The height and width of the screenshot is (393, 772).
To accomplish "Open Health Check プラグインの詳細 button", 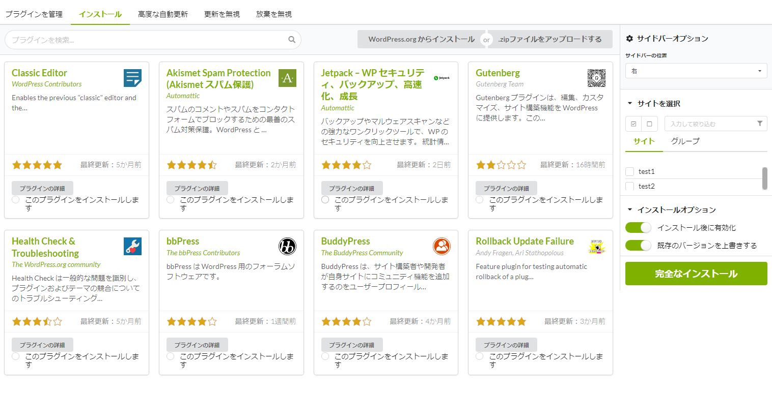I will tap(42, 345).
